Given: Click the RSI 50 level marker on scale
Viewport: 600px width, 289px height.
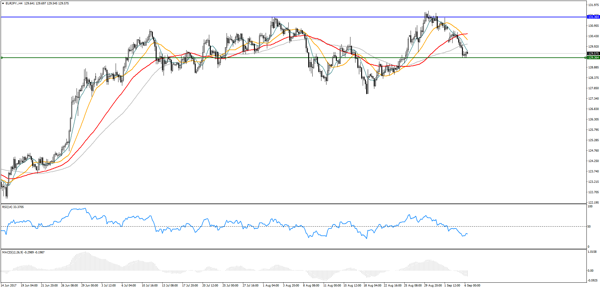Looking at the screenshot, I should click(x=589, y=227).
